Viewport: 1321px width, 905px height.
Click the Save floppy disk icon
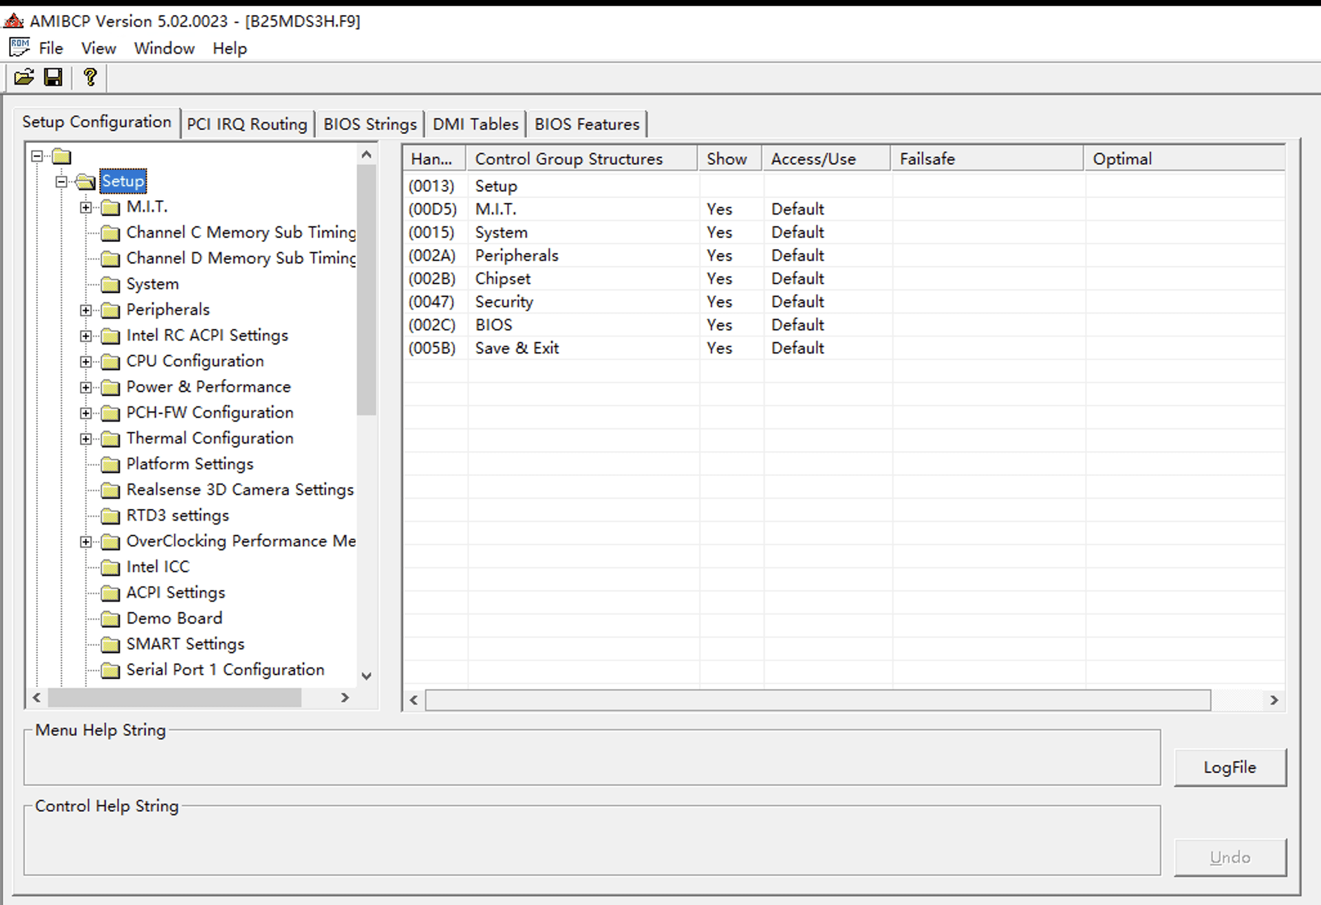click(53, 77)
